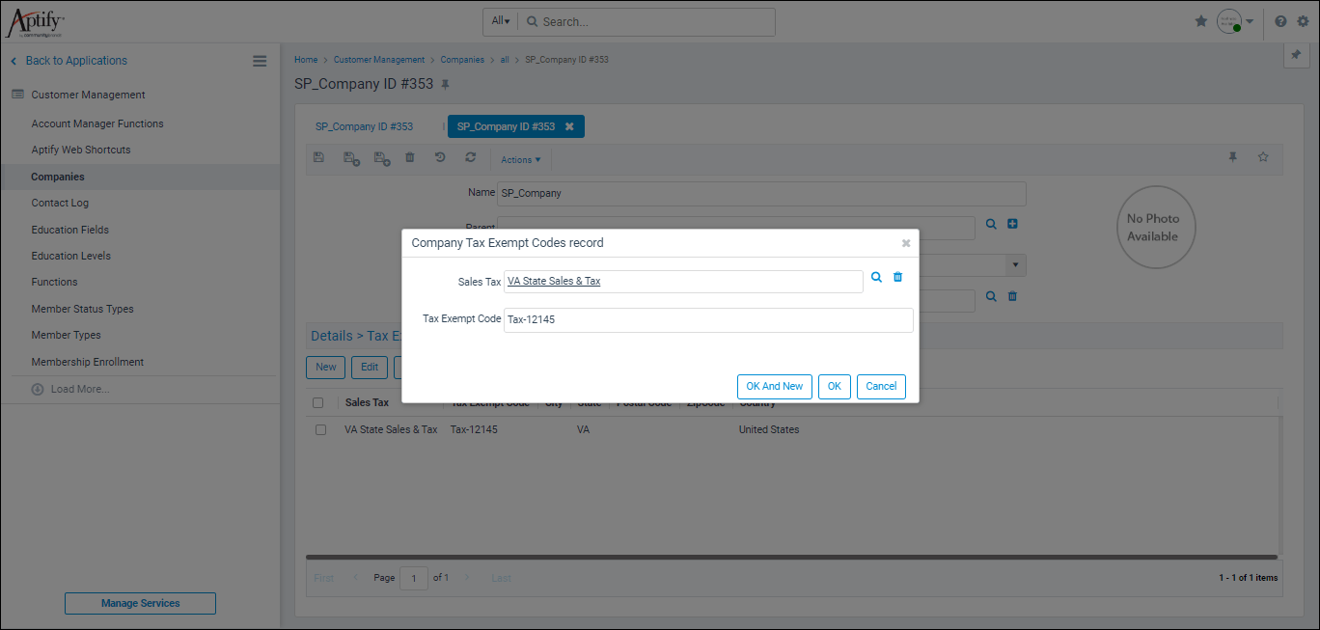1320x630 pixels.
Task: Save the Company record
Action: 318,157
